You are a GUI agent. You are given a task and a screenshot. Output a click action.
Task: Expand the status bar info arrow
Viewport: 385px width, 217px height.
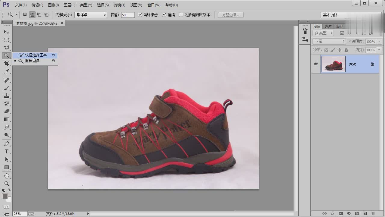pos(88,214)
